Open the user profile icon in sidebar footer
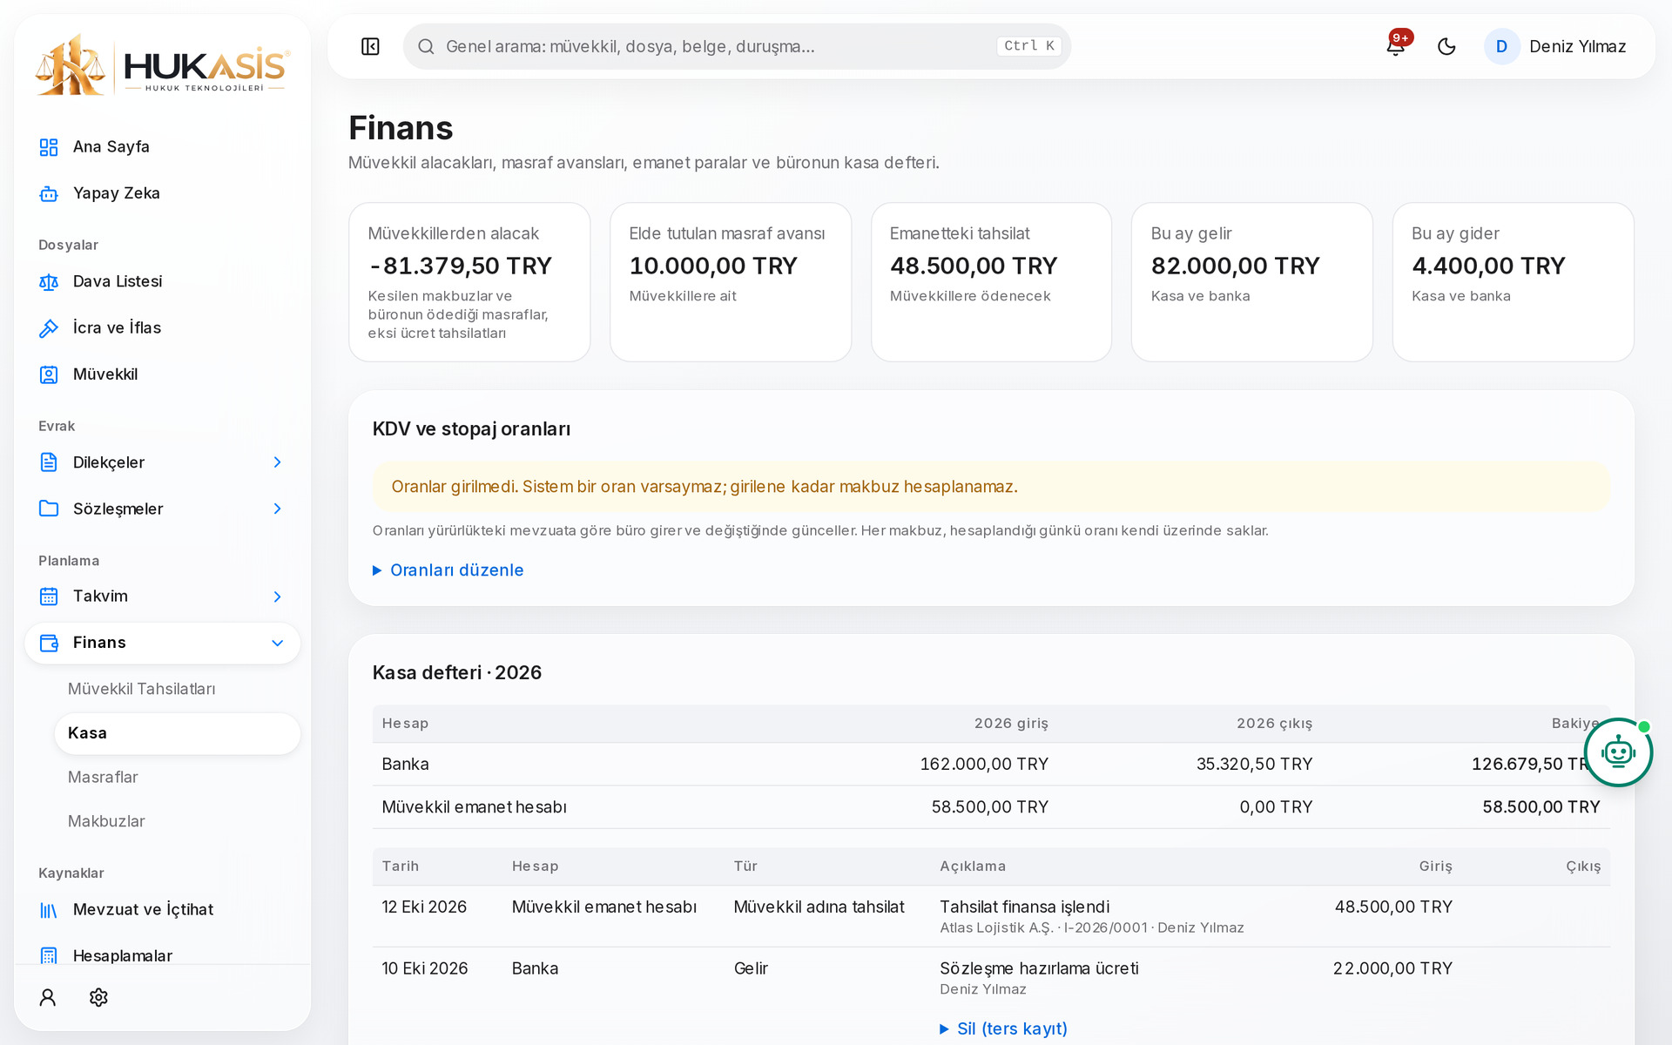The image size is (1672, 1045). point(48,997)
